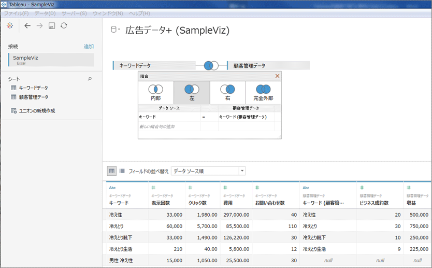
Task: Select 顧客管理データ sheet in sidebar
Action: tap(33, 97)
